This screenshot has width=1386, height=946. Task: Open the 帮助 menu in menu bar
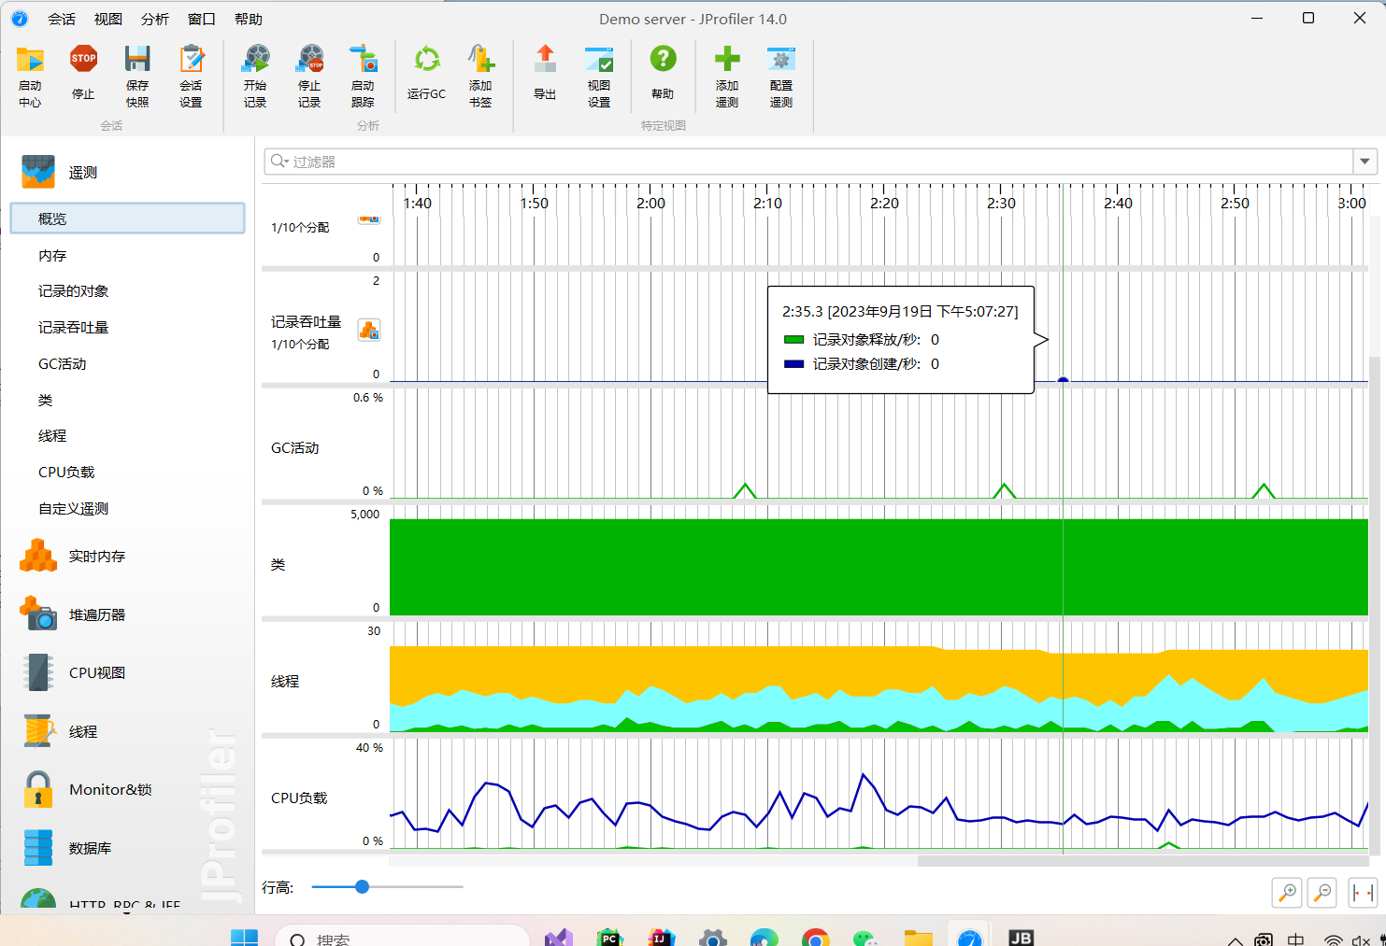[x=249, y=19]
